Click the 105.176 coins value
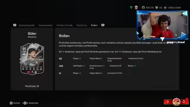Viewport: 190px width, 107px height. pyautogui.click(x=150, y=8)
